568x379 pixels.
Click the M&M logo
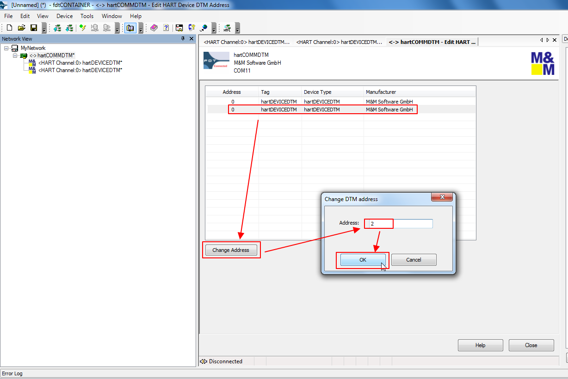pyautogui.click(x=543, y=63)
